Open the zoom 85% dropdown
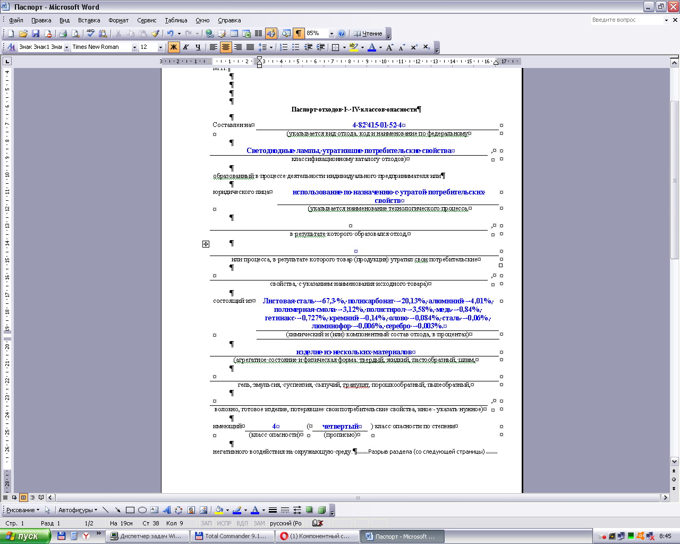680x544 pixels. click(331, 33)
